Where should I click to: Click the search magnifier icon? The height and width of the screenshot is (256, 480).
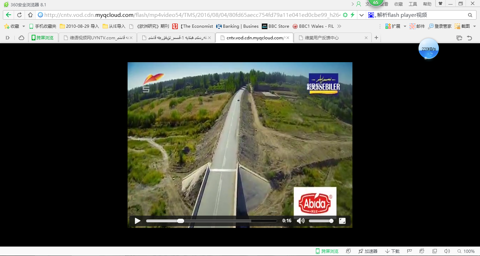[x=470, y=15]
